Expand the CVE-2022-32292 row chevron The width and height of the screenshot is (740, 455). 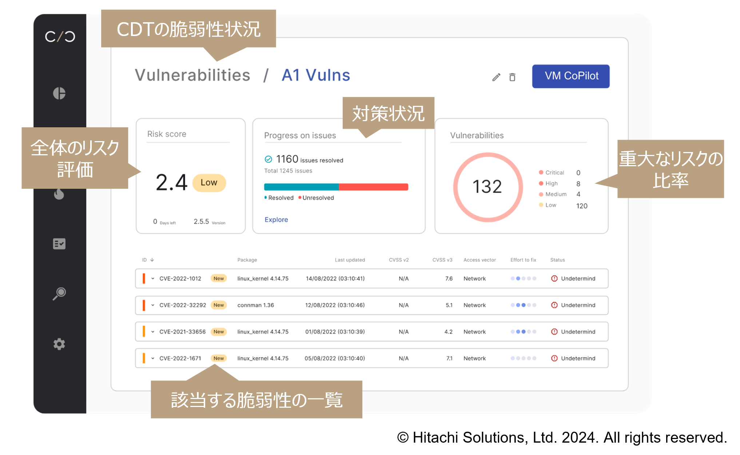153,305
